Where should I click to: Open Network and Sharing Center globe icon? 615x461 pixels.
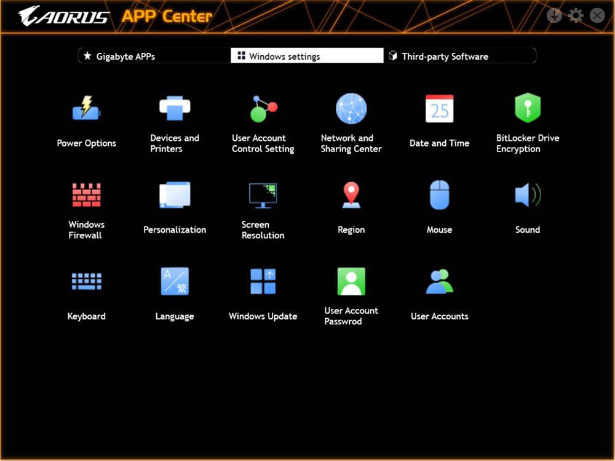pos(351,108)
